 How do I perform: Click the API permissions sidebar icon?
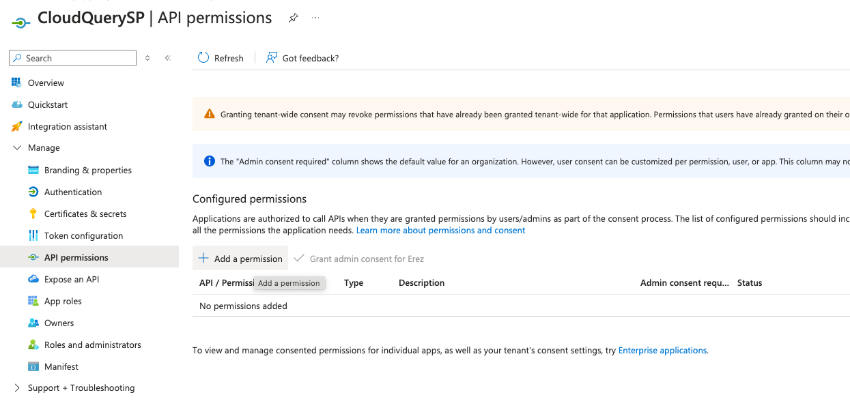33,257
